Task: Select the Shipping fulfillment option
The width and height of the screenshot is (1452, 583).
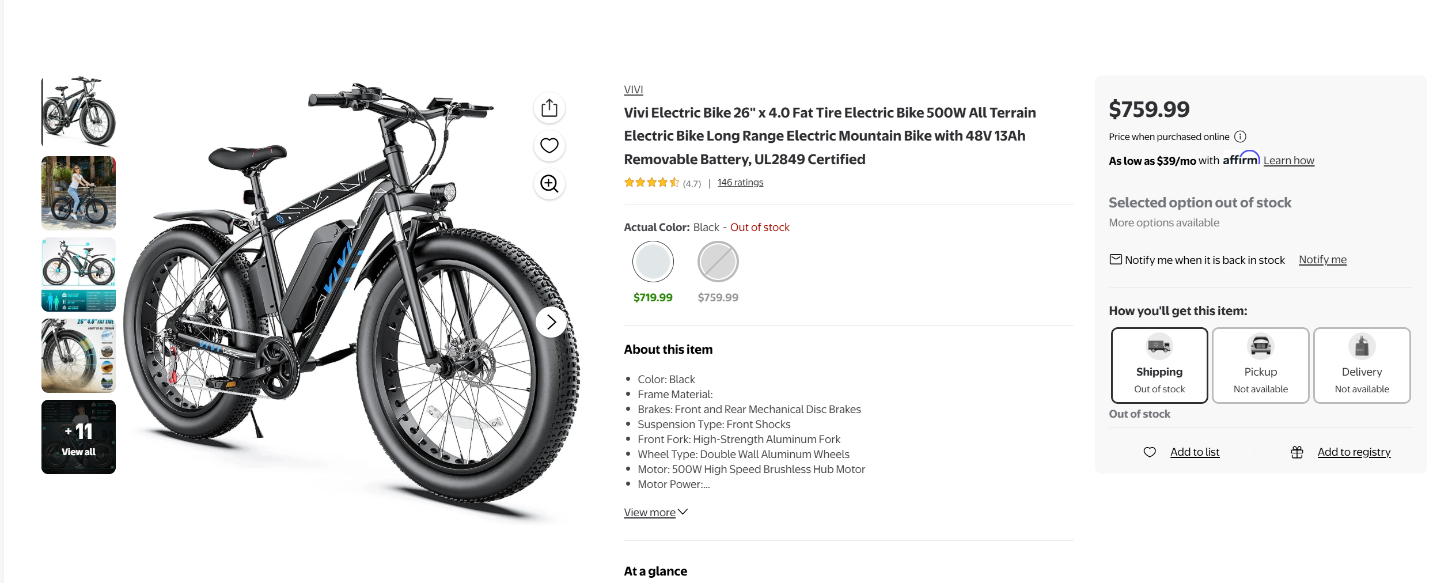Action: click(1159, 365)
